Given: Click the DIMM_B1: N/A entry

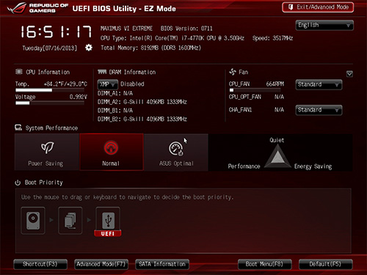Looking at the screenshot, I should pyautogui.click(x=115, y=111).
